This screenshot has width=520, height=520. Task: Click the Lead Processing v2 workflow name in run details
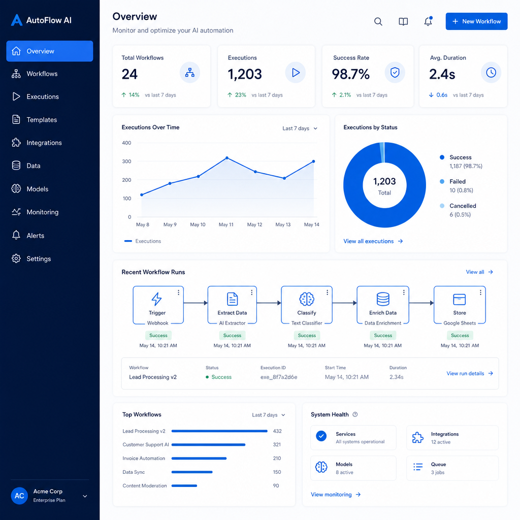[x=152, y=377]
